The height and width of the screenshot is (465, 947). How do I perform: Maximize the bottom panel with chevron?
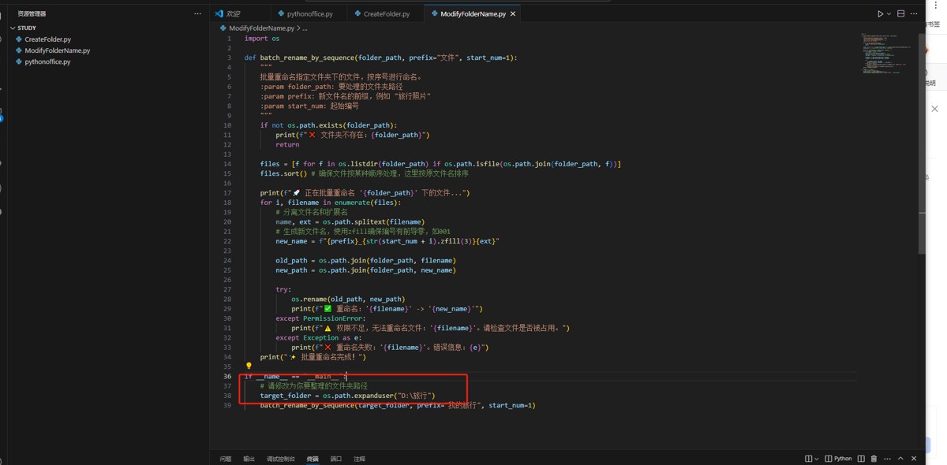coord(900,459)
